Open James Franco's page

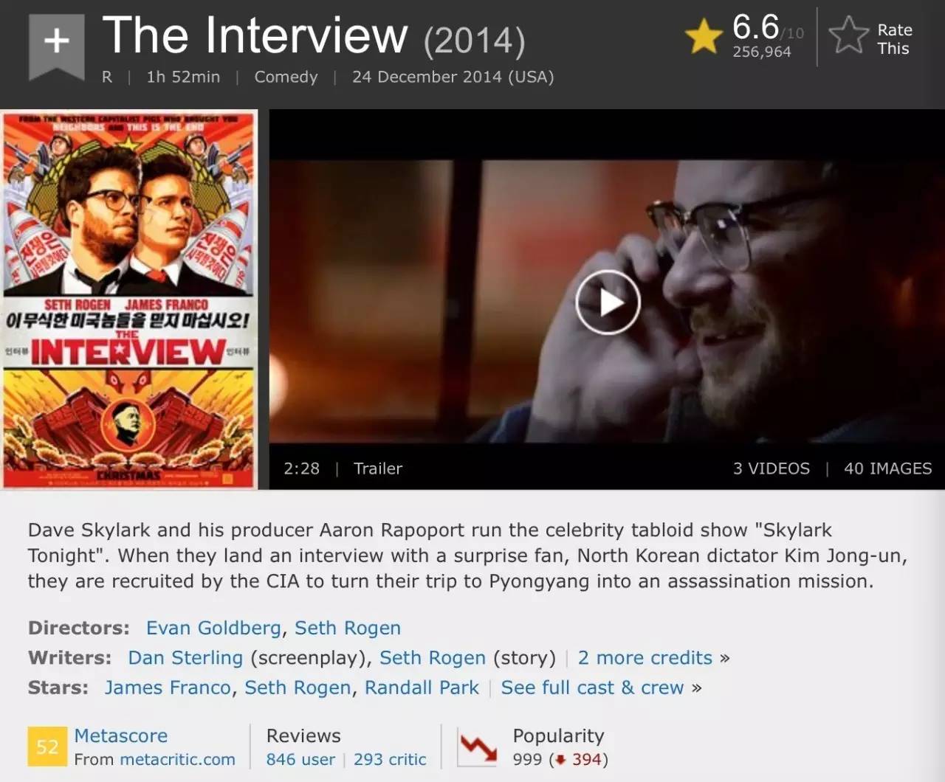coord(168,688)
